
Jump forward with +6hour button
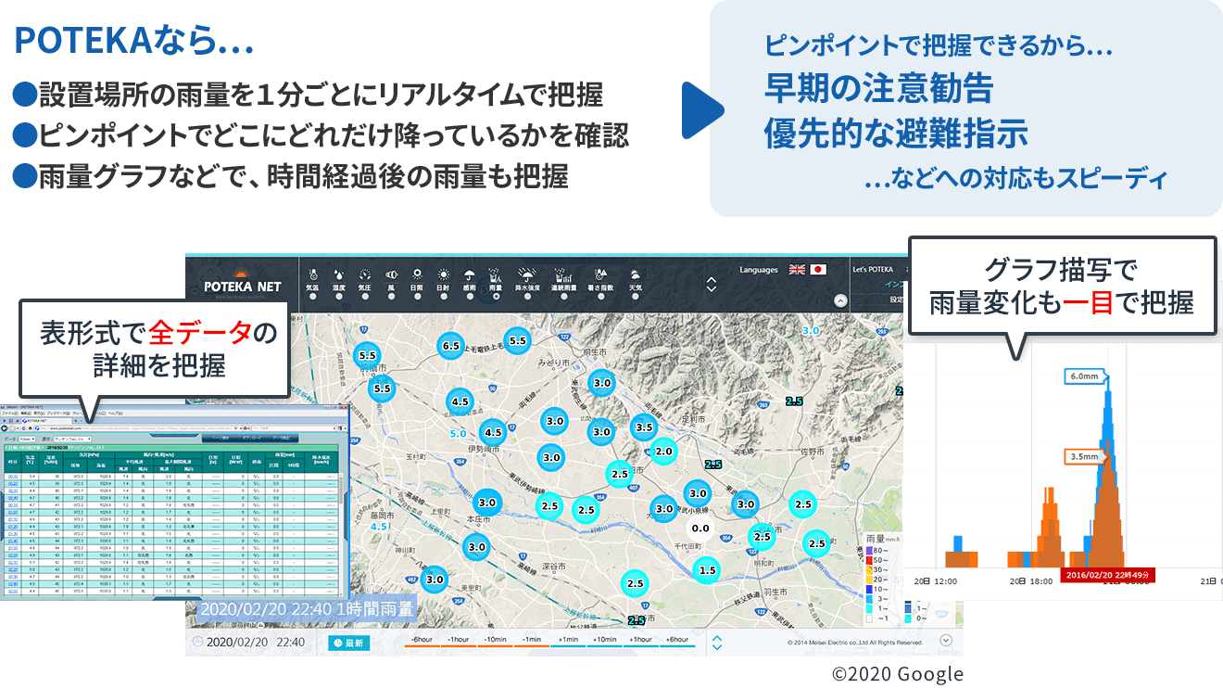coord(677,640)
